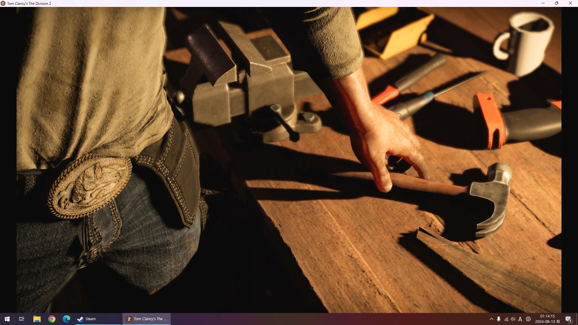Click the gear icon in the system tray
The height and width of the screenshot is (325, 578).
click(528, 319)
